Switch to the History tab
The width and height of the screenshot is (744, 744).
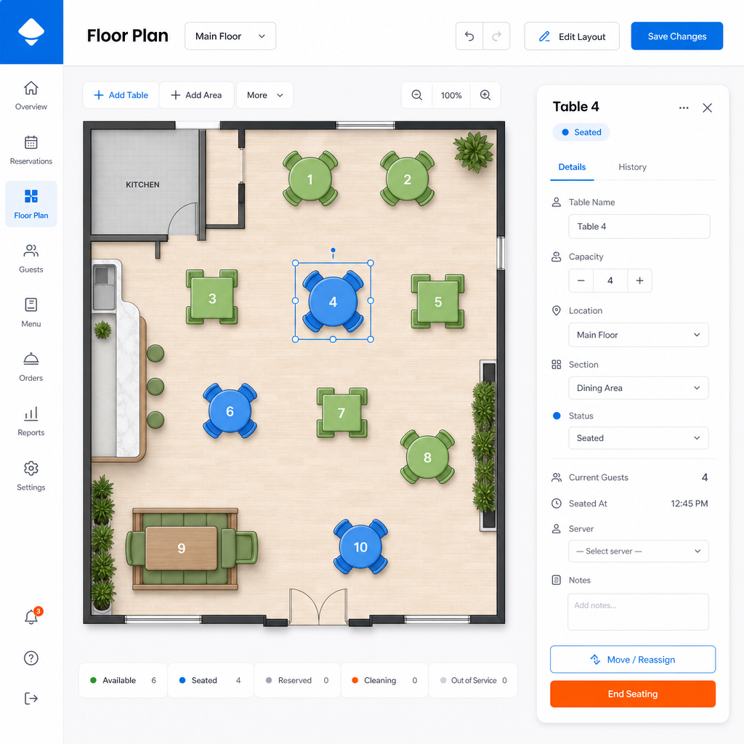[x=632, y=167]
